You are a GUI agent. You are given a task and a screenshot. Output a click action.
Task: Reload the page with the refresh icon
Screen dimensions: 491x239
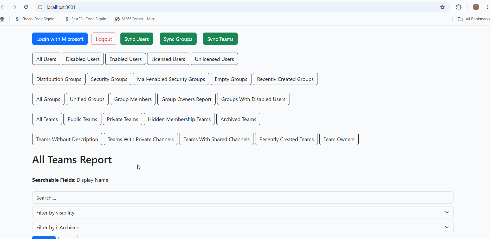26,7
